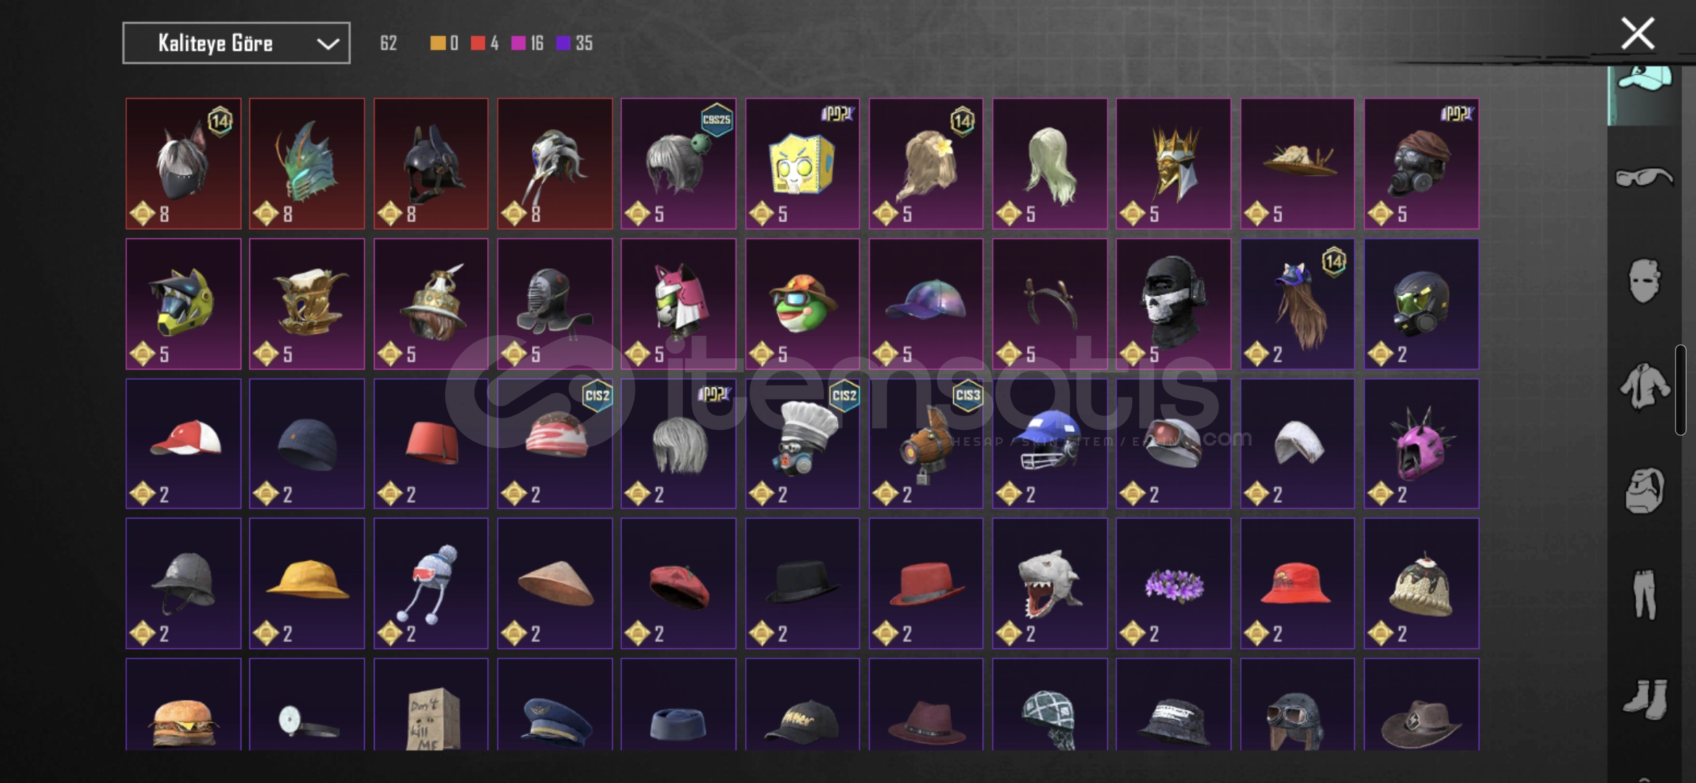Expand the sort dropdown chevron arrow
This screenshot has height=783, width=1696.
pos(328,43)
